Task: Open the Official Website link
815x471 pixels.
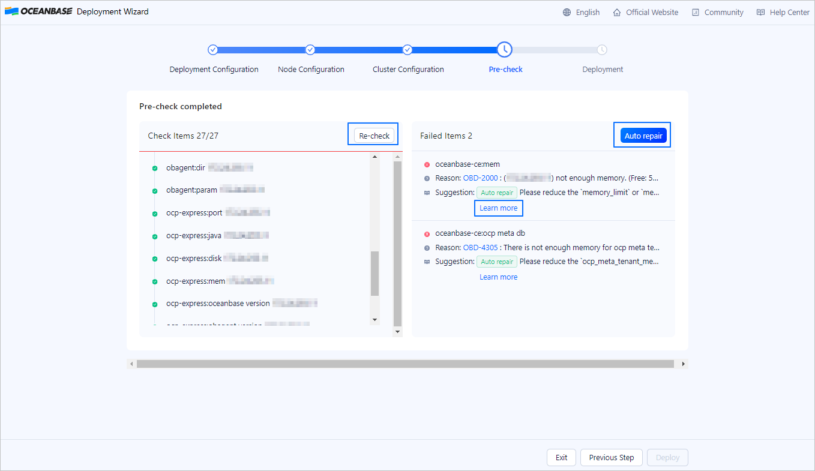Action: [652, 12]
